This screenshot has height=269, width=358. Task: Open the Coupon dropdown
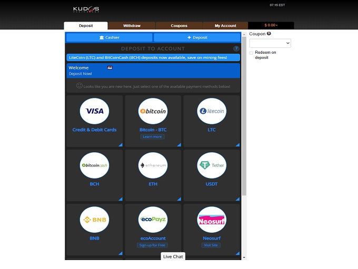coord(270,43)
